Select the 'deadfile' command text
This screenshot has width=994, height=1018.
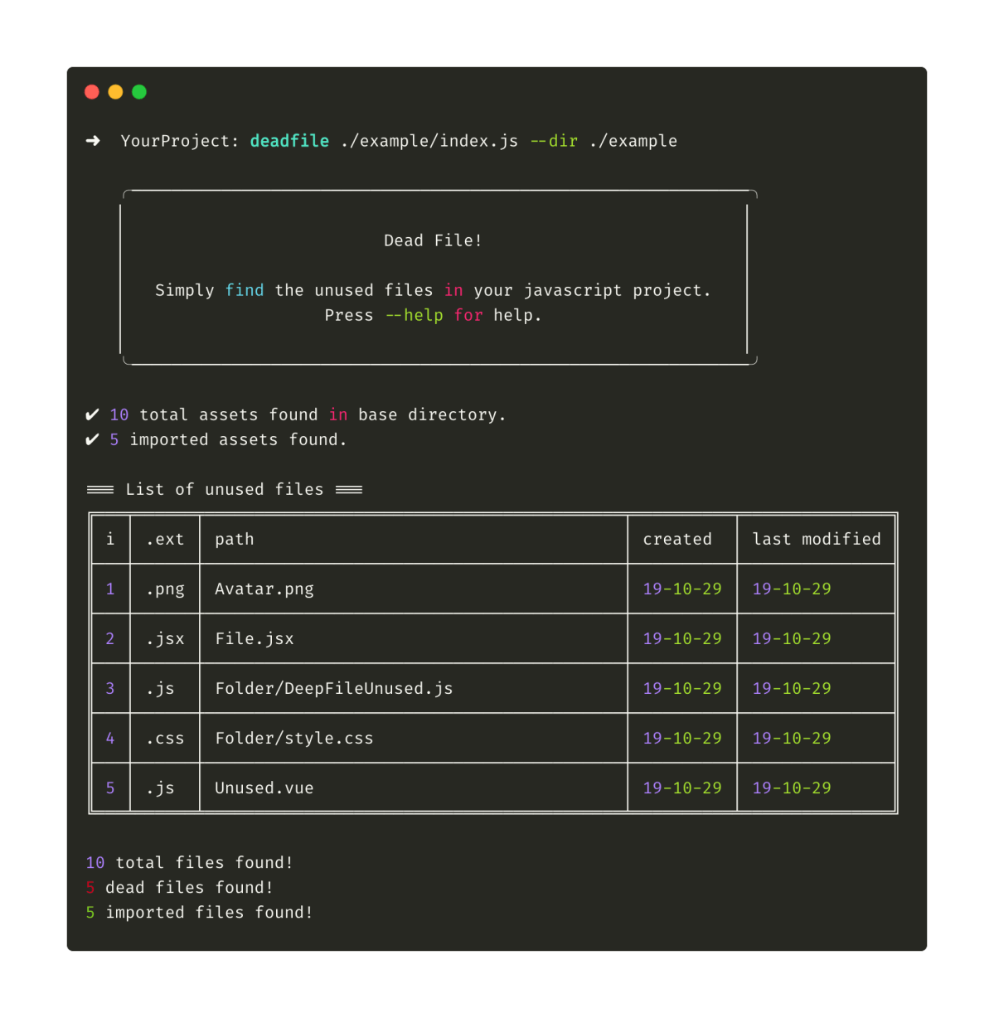click(289, 141)
